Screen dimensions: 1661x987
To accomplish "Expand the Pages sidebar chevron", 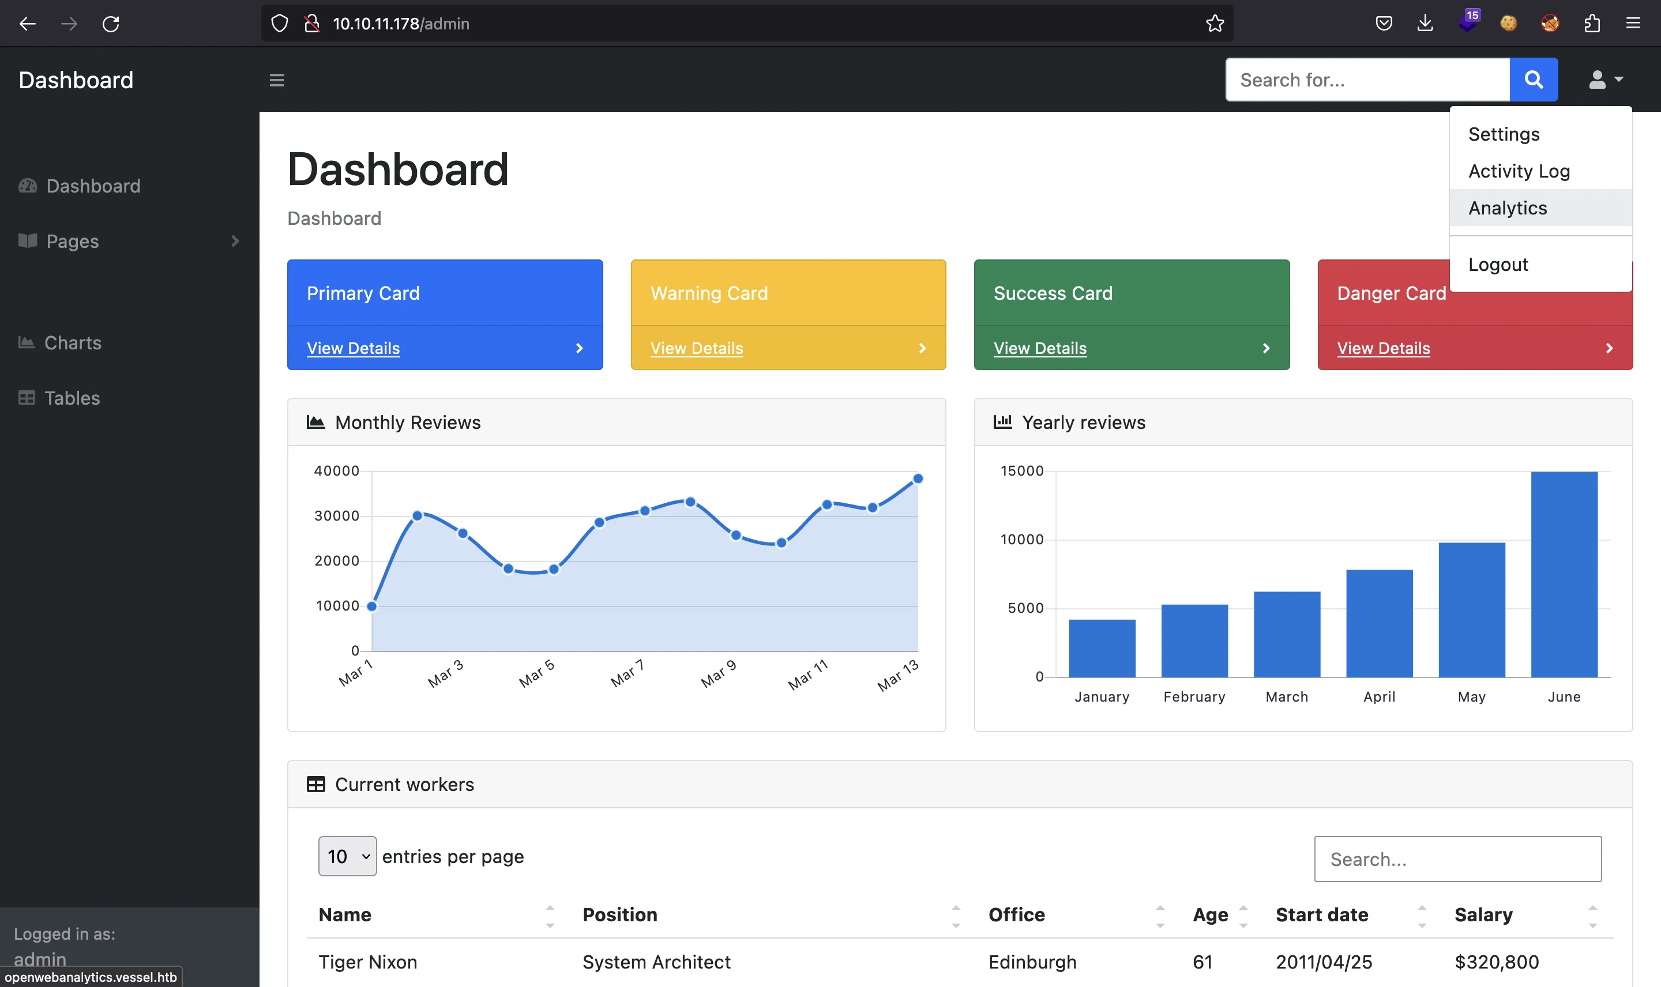I will click(x=235, y=242).
